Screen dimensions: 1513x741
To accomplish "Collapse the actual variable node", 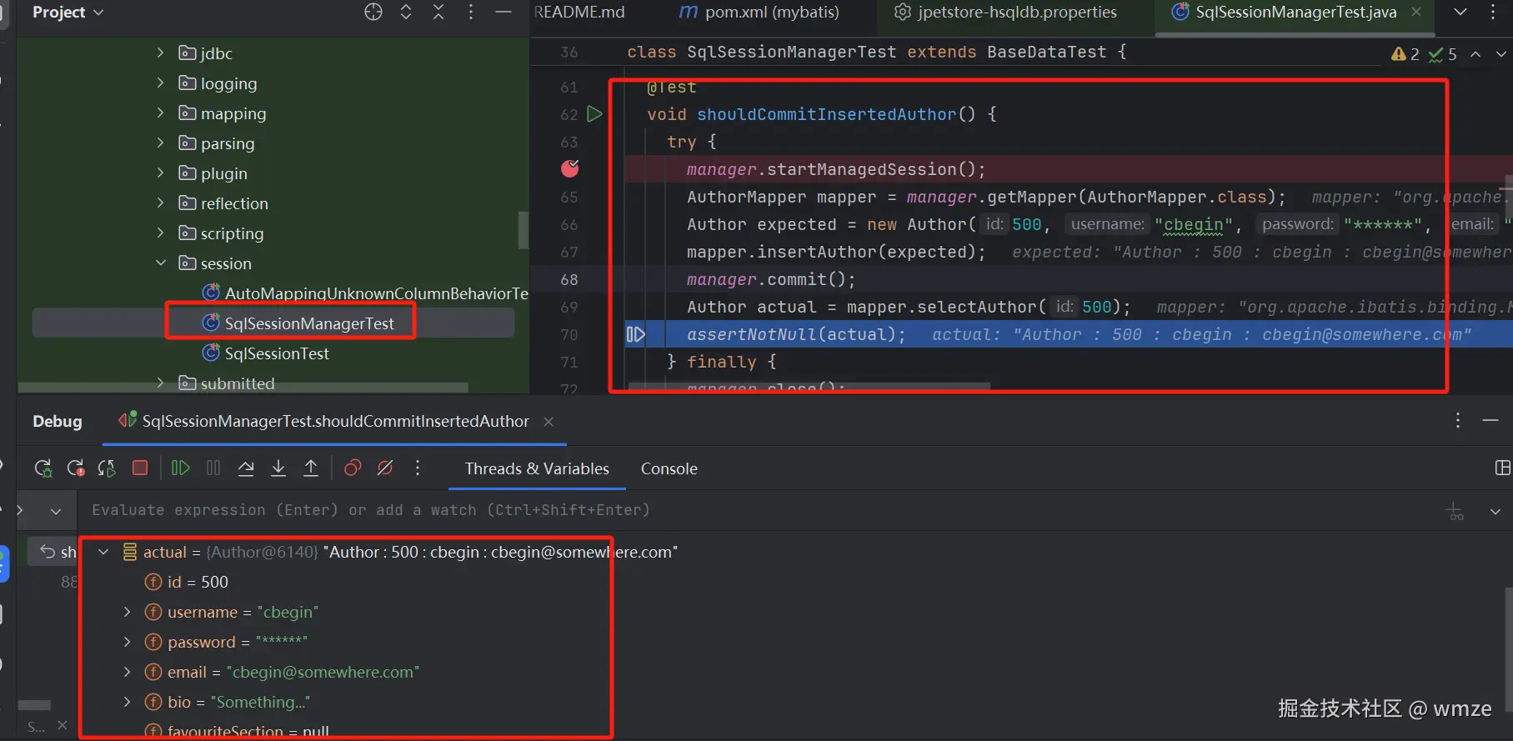I will 103,552.
